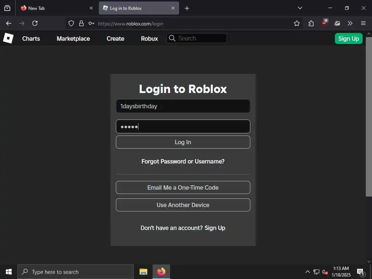This screenshot has width=372, height=279.
Task: Follow the Sign Up link below form
Action: 215,228
